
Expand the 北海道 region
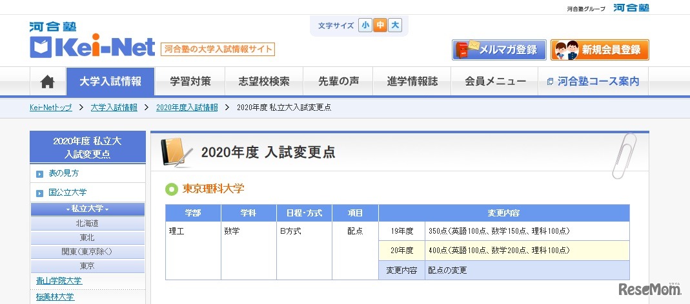[x=88, y=223]
